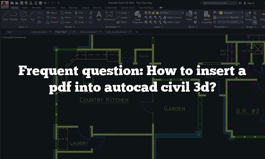Select the Circle tool
Image resolution: width=265 pixels, height=159 pixels.
point(23,16)
